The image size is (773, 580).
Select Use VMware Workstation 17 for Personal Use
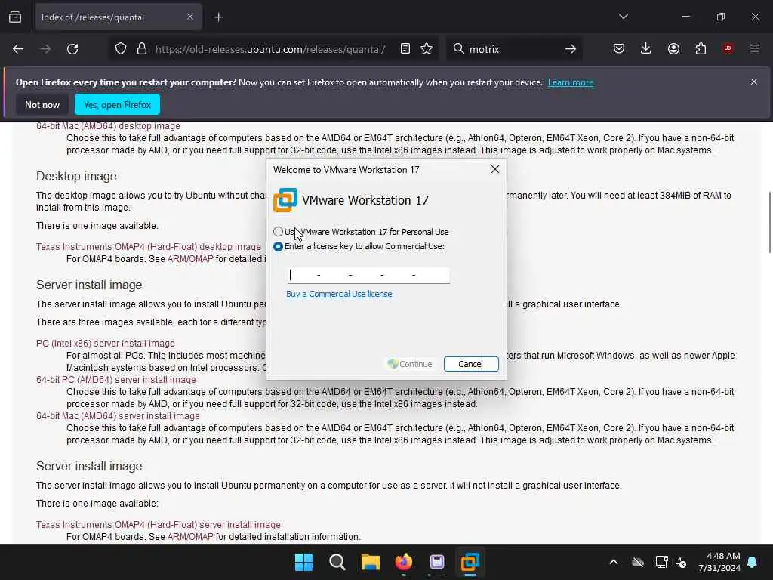[278, 231]
